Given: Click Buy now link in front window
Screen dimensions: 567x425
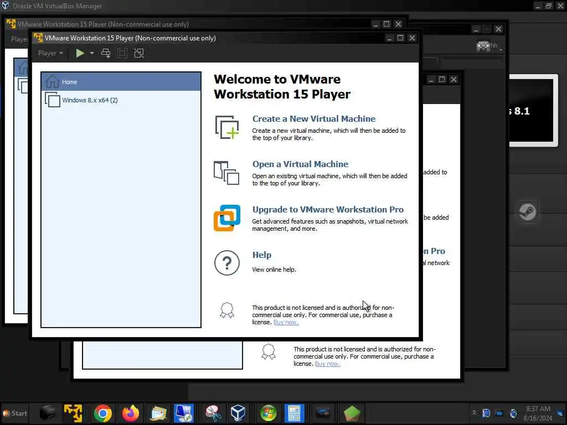Looking at the screenshot, I should click(x=286, y=323).
